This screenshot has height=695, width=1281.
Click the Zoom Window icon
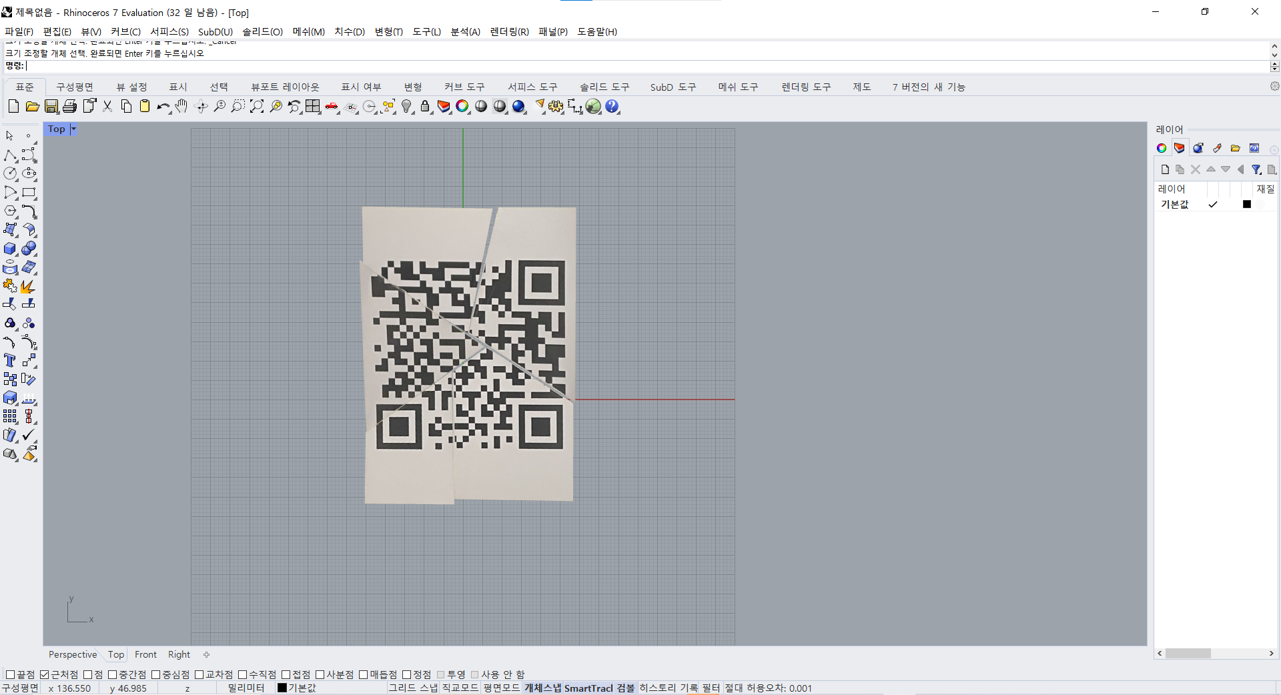point(238,106)
